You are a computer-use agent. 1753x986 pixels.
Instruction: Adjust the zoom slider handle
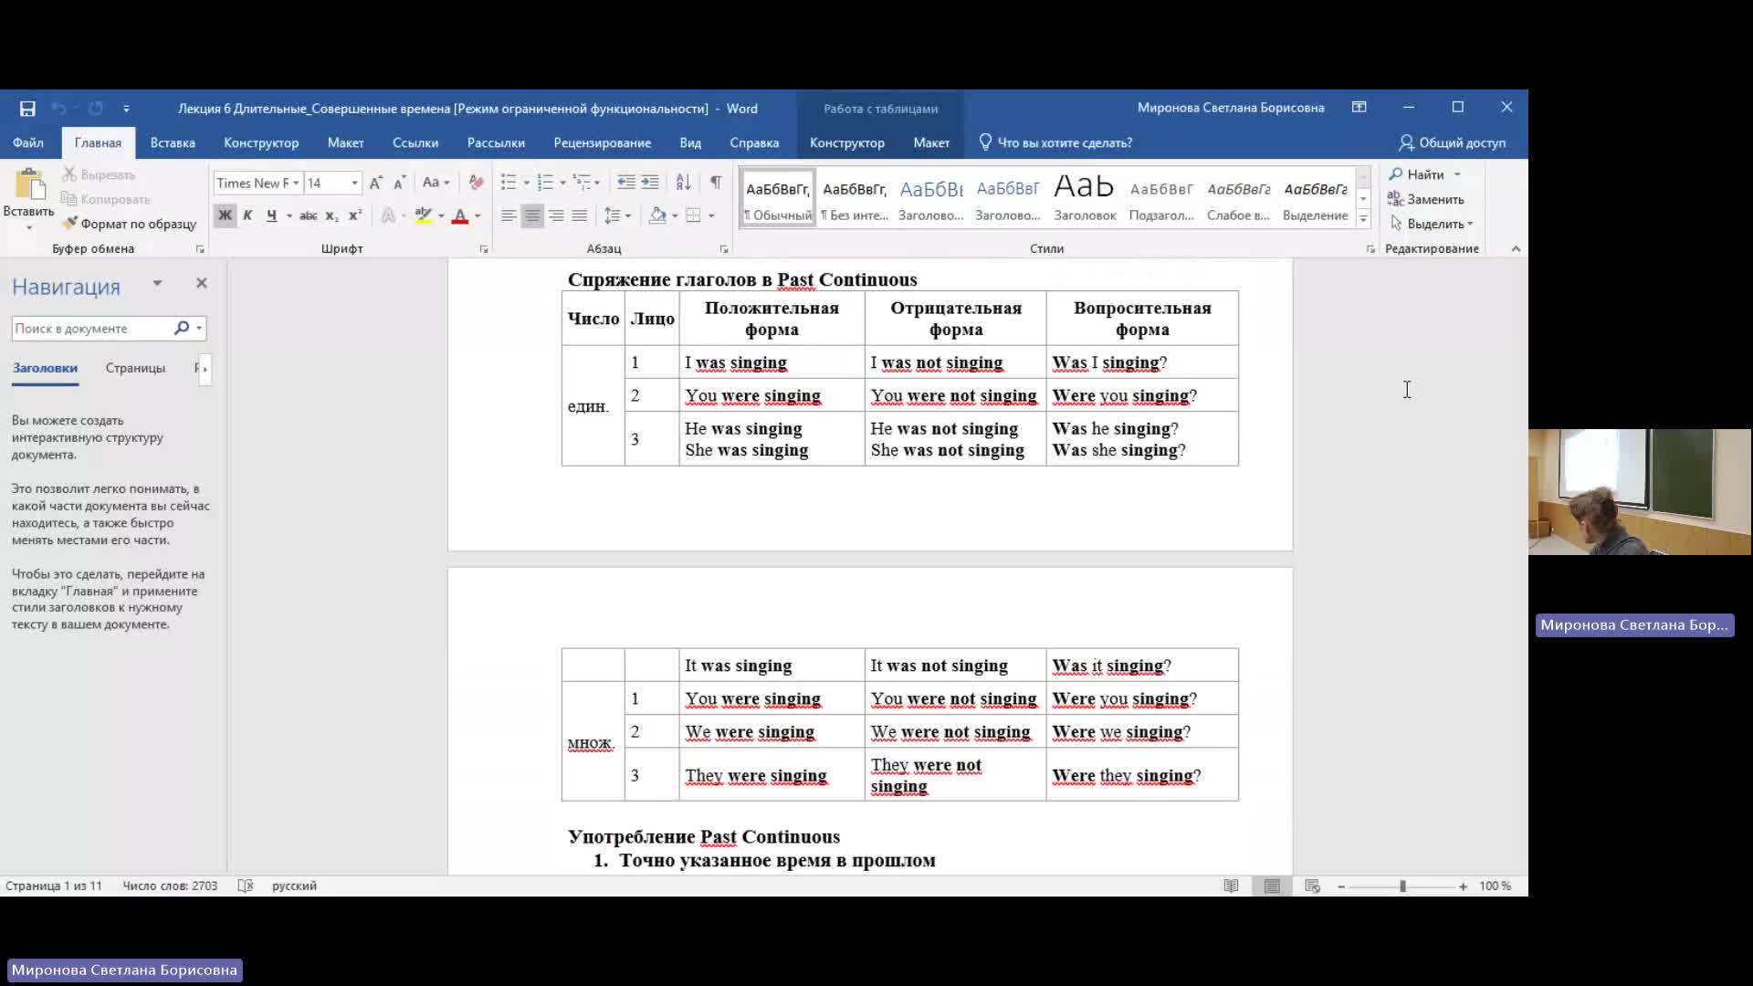[1402, 886]
